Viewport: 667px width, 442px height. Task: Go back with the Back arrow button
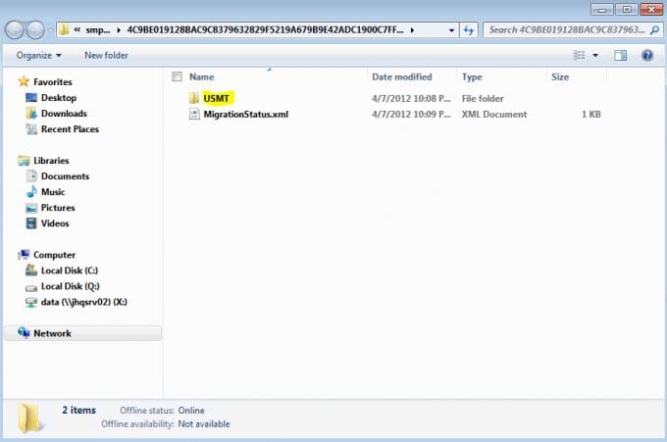coord(15,30)
